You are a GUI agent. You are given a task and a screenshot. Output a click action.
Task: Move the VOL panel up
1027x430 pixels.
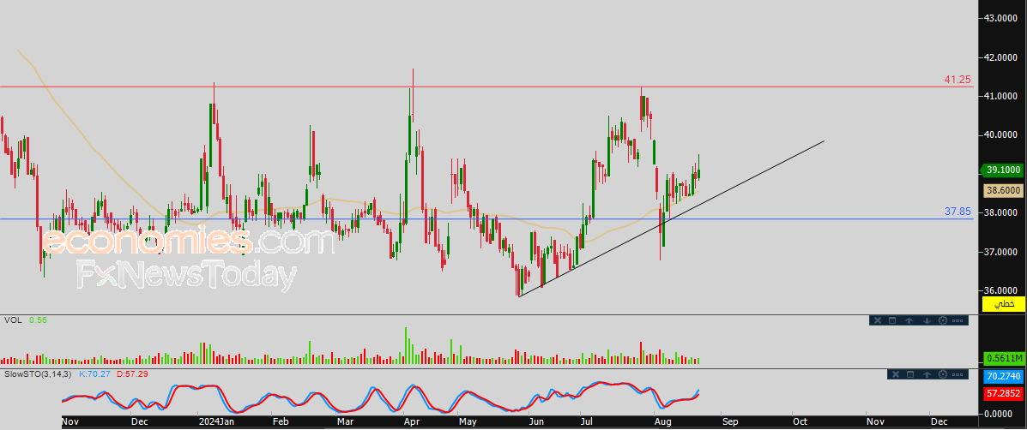pyautogui.click(x=909, y=320)
